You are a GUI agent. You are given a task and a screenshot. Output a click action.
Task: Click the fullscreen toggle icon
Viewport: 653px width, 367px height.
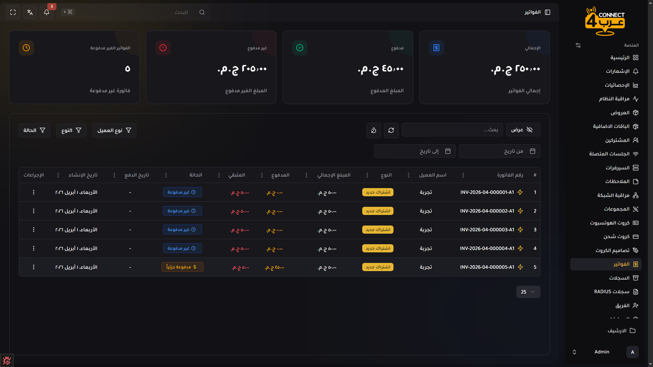[x=13, y=12]
